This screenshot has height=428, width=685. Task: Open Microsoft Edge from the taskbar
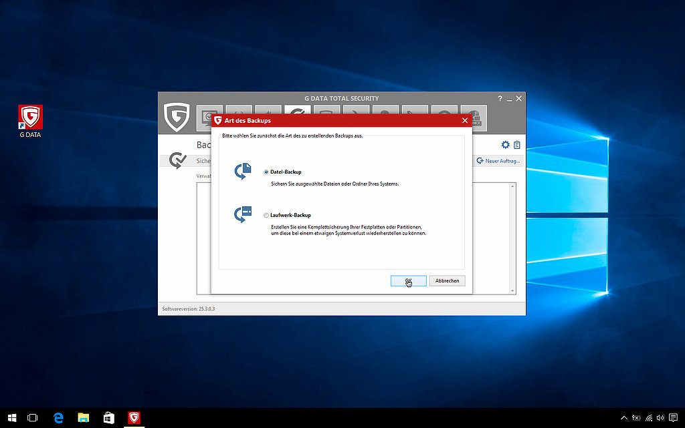(58, 417)
